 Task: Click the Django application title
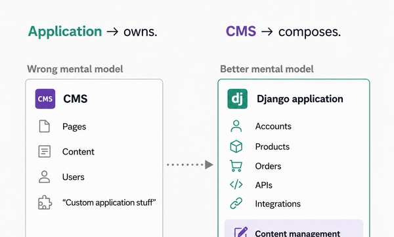[x=300, y=99]
